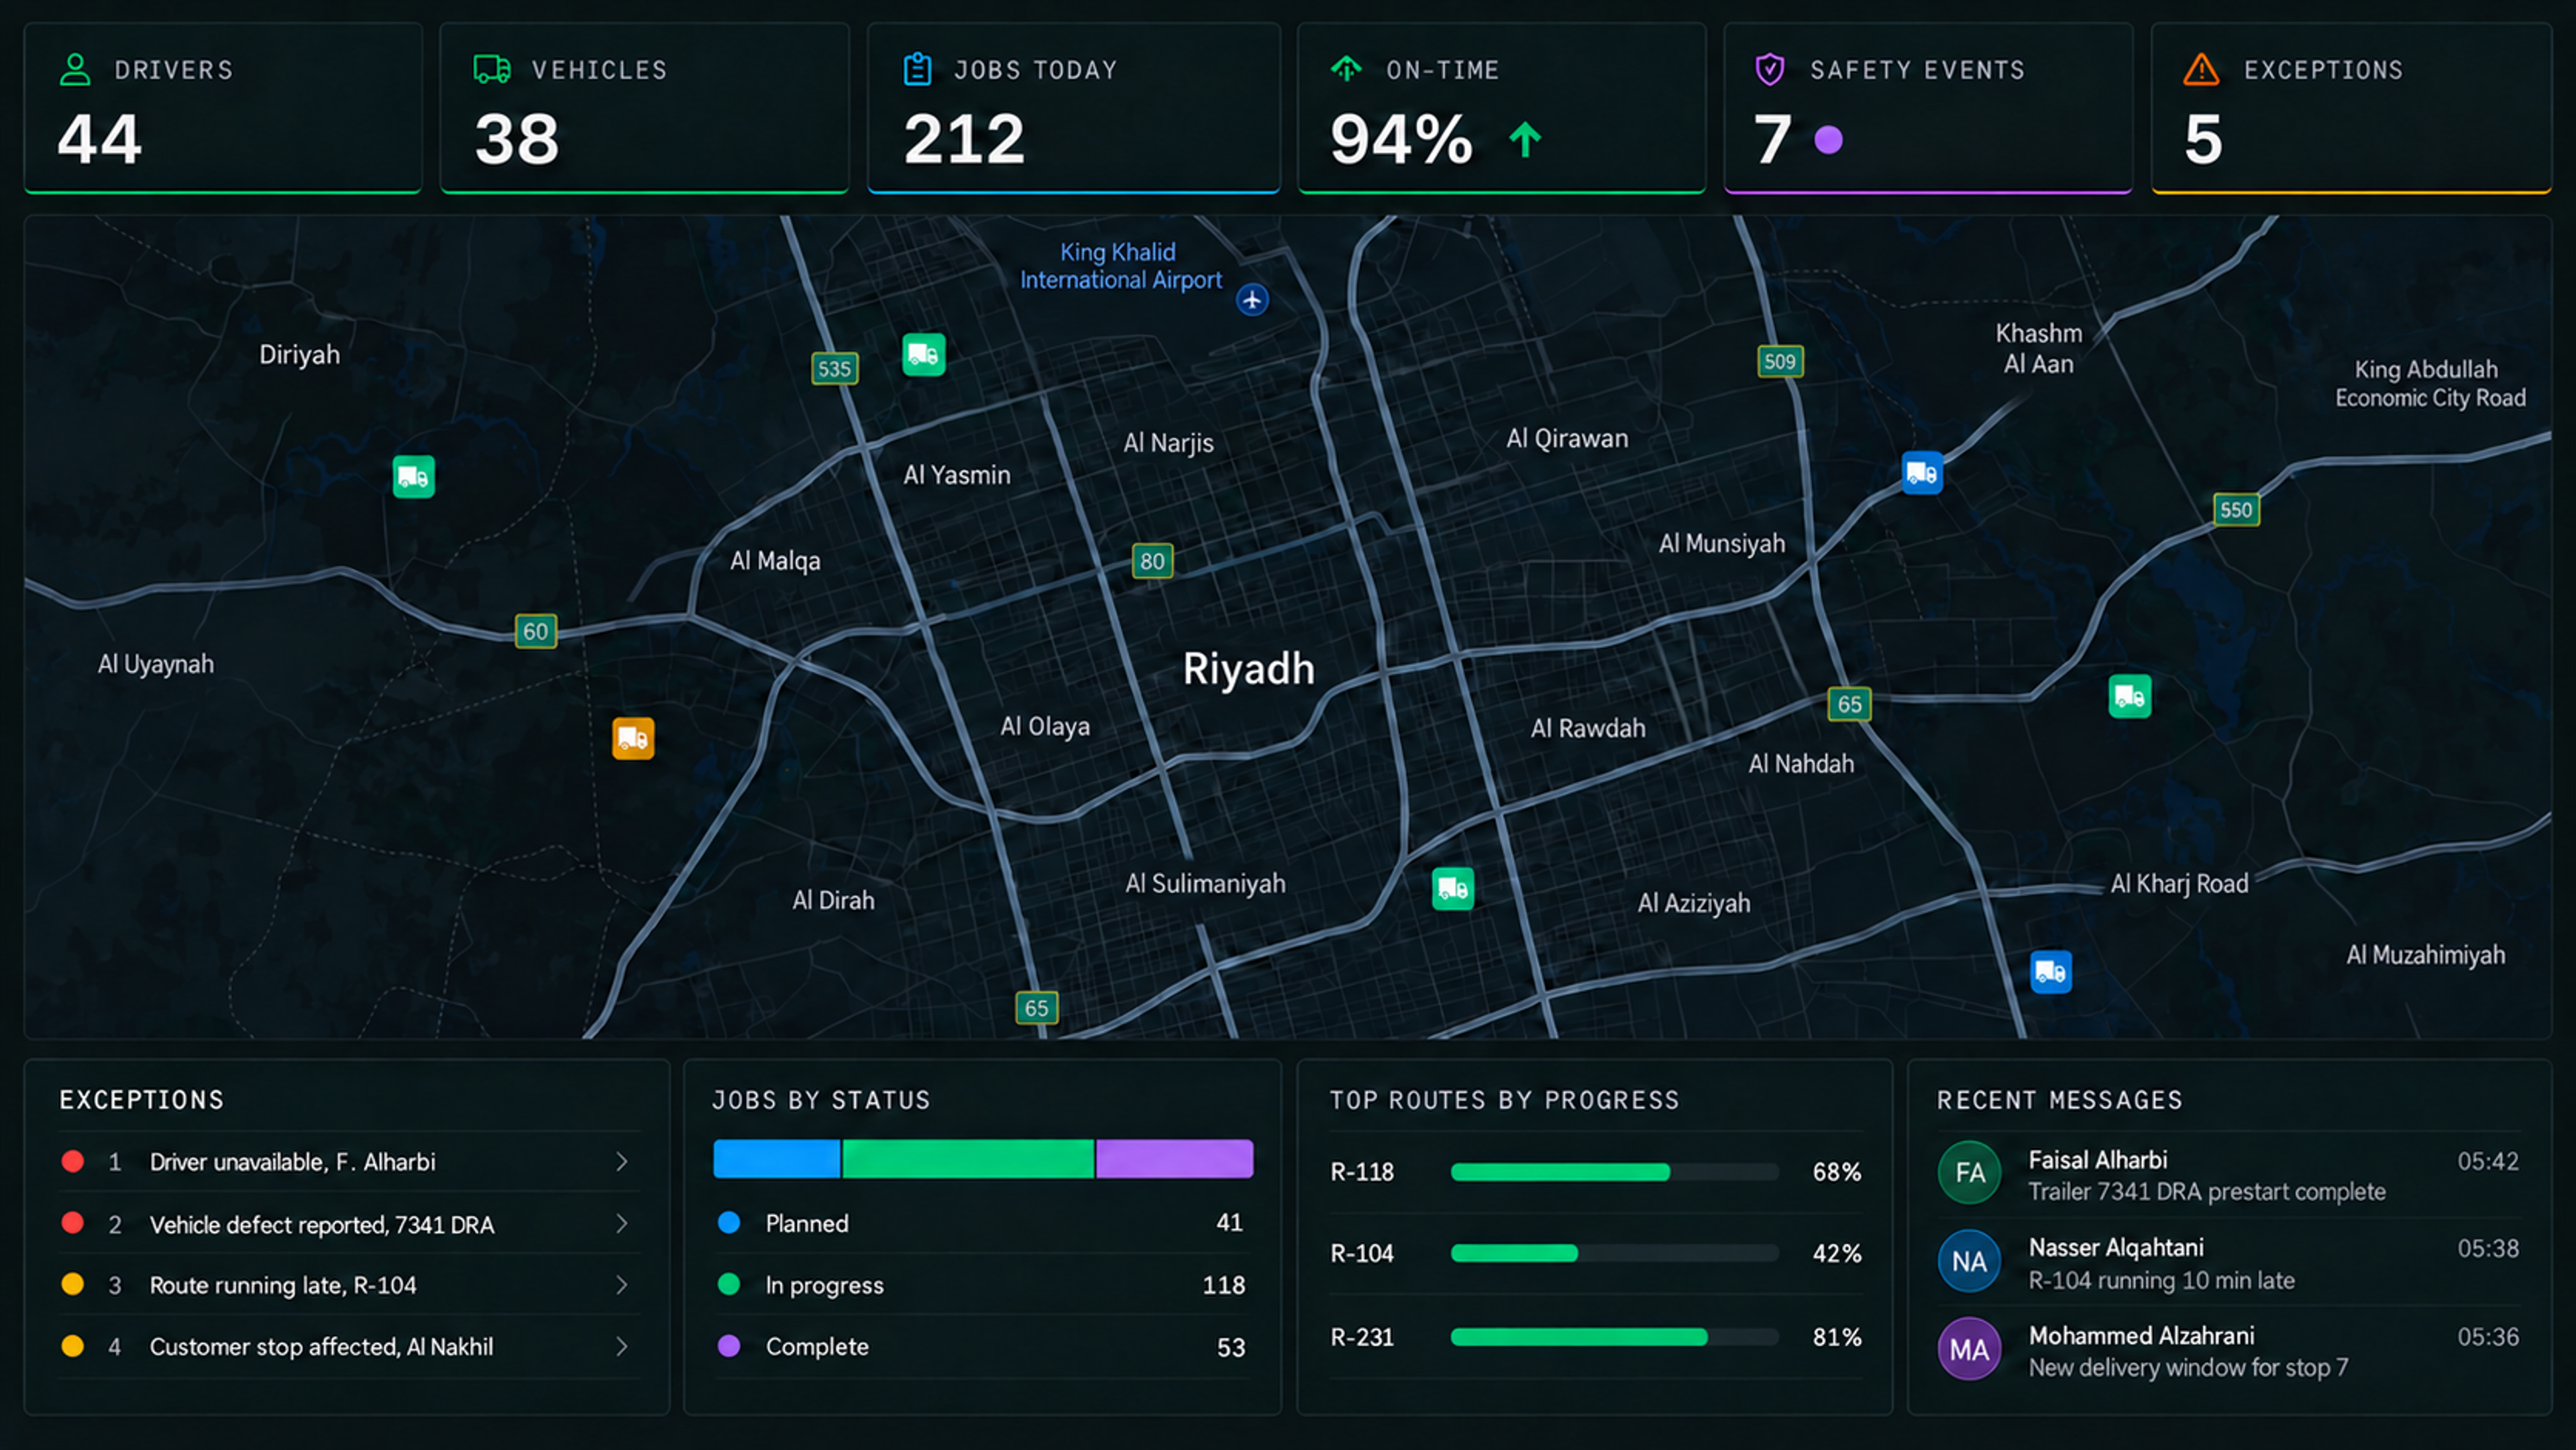This screenshot has width=2576, height=1450.
Task: Click the MA avatar for Mohammed Alzahrani
Action: tap(1969, 1349)
